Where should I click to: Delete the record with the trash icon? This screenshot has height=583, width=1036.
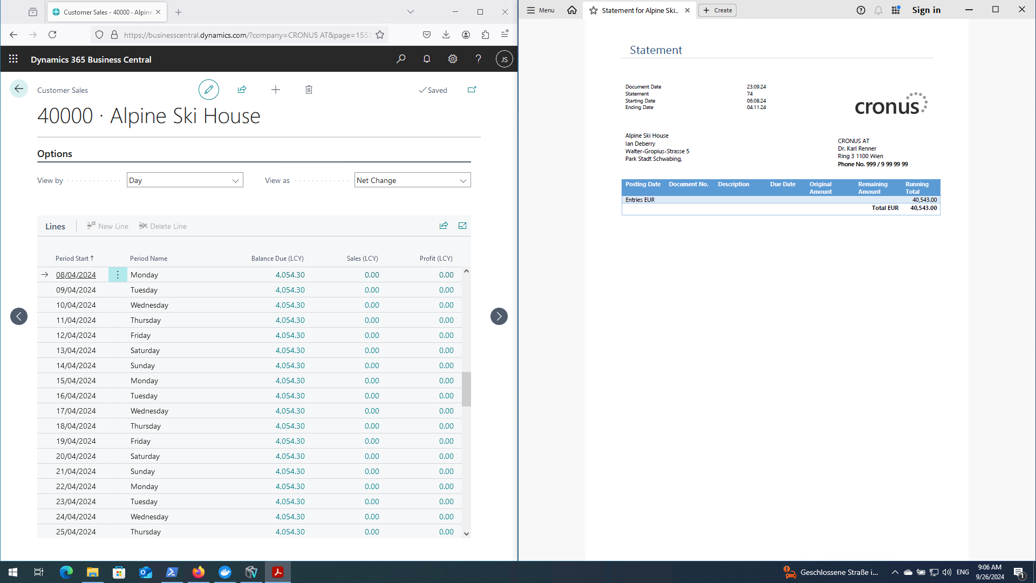tap(309, 90)
